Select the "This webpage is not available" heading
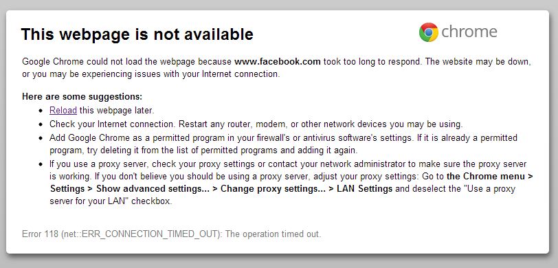 (x=137, y=34)
